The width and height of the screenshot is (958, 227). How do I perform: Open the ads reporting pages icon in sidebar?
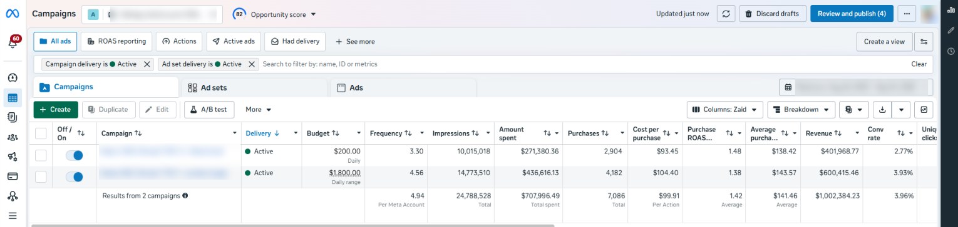click(13, 117)
